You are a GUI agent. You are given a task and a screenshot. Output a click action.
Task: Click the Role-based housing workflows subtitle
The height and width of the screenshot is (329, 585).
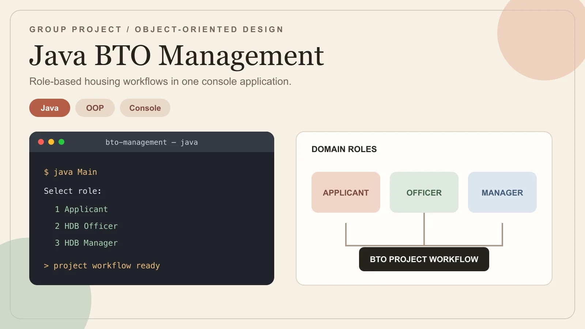coord(160,81)
